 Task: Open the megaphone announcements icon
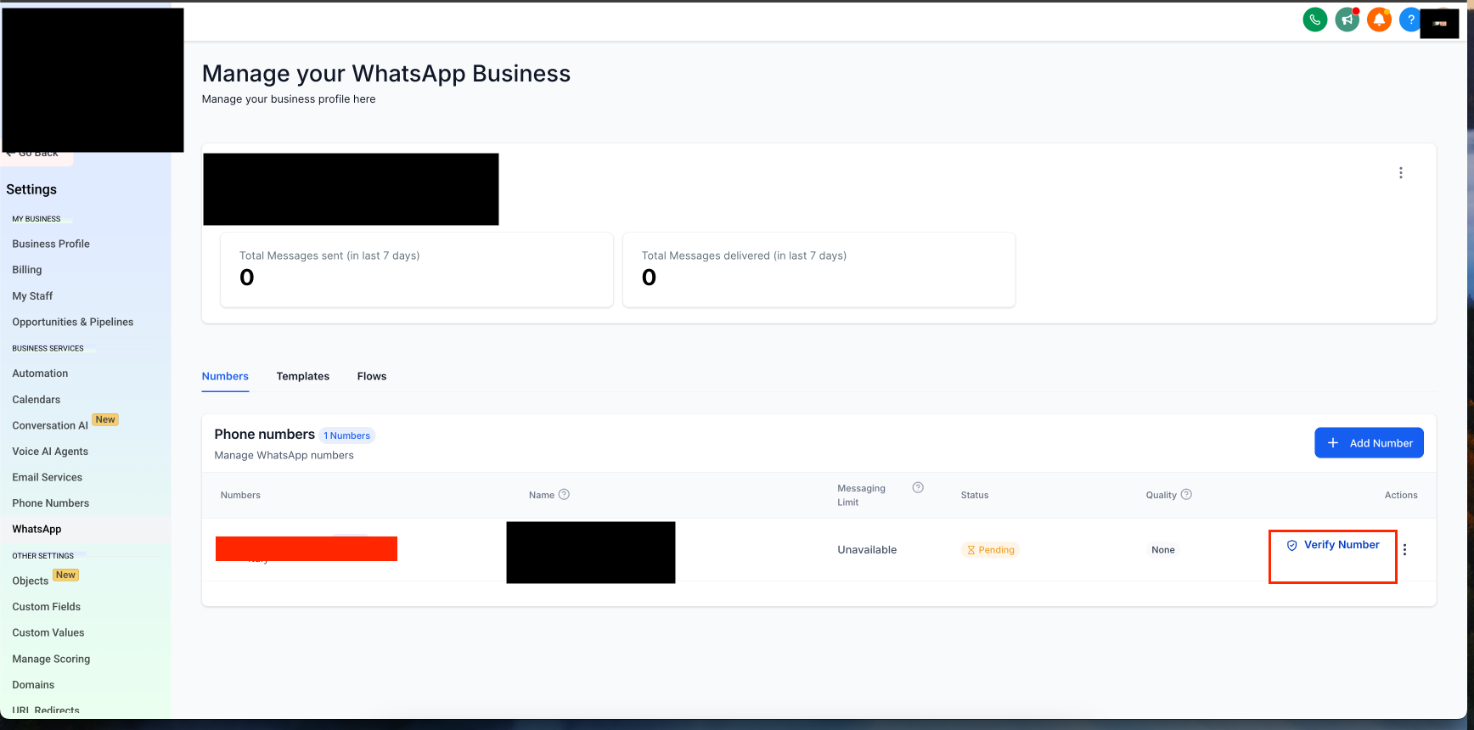coord(1347,20)
